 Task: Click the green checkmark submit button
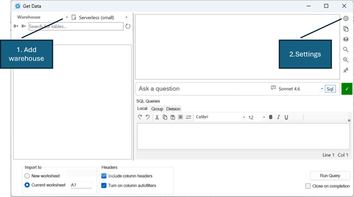[347, 88]
